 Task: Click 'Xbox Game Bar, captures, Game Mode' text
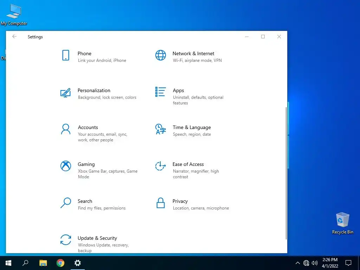[x=108, y=174]
